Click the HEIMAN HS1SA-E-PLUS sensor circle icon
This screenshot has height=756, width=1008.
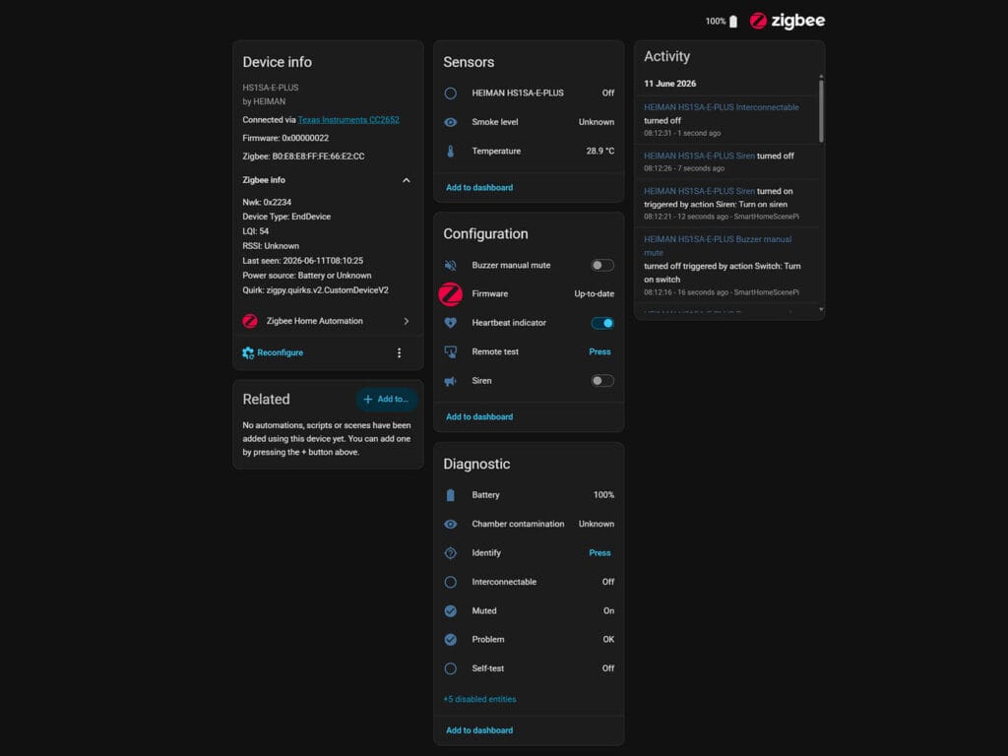click(x=451, y=94)
